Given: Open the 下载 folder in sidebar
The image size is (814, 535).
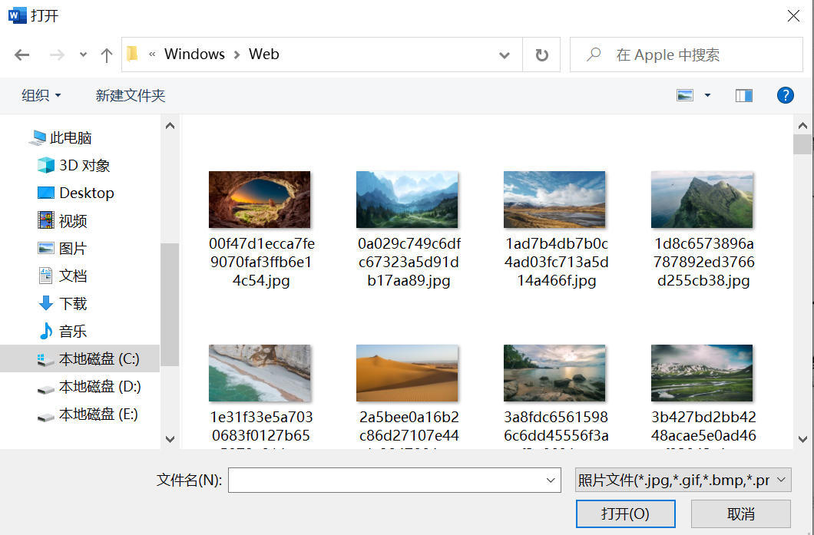Looking at the screenshot, I should coord(73,304).
